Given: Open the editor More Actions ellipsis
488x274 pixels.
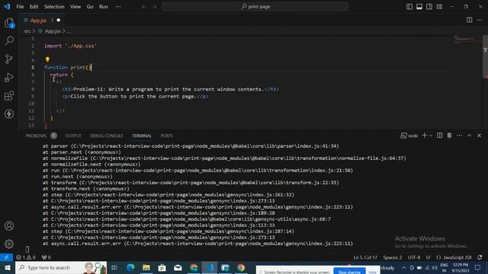Looking at the screenshot, I should click(480, 21).
